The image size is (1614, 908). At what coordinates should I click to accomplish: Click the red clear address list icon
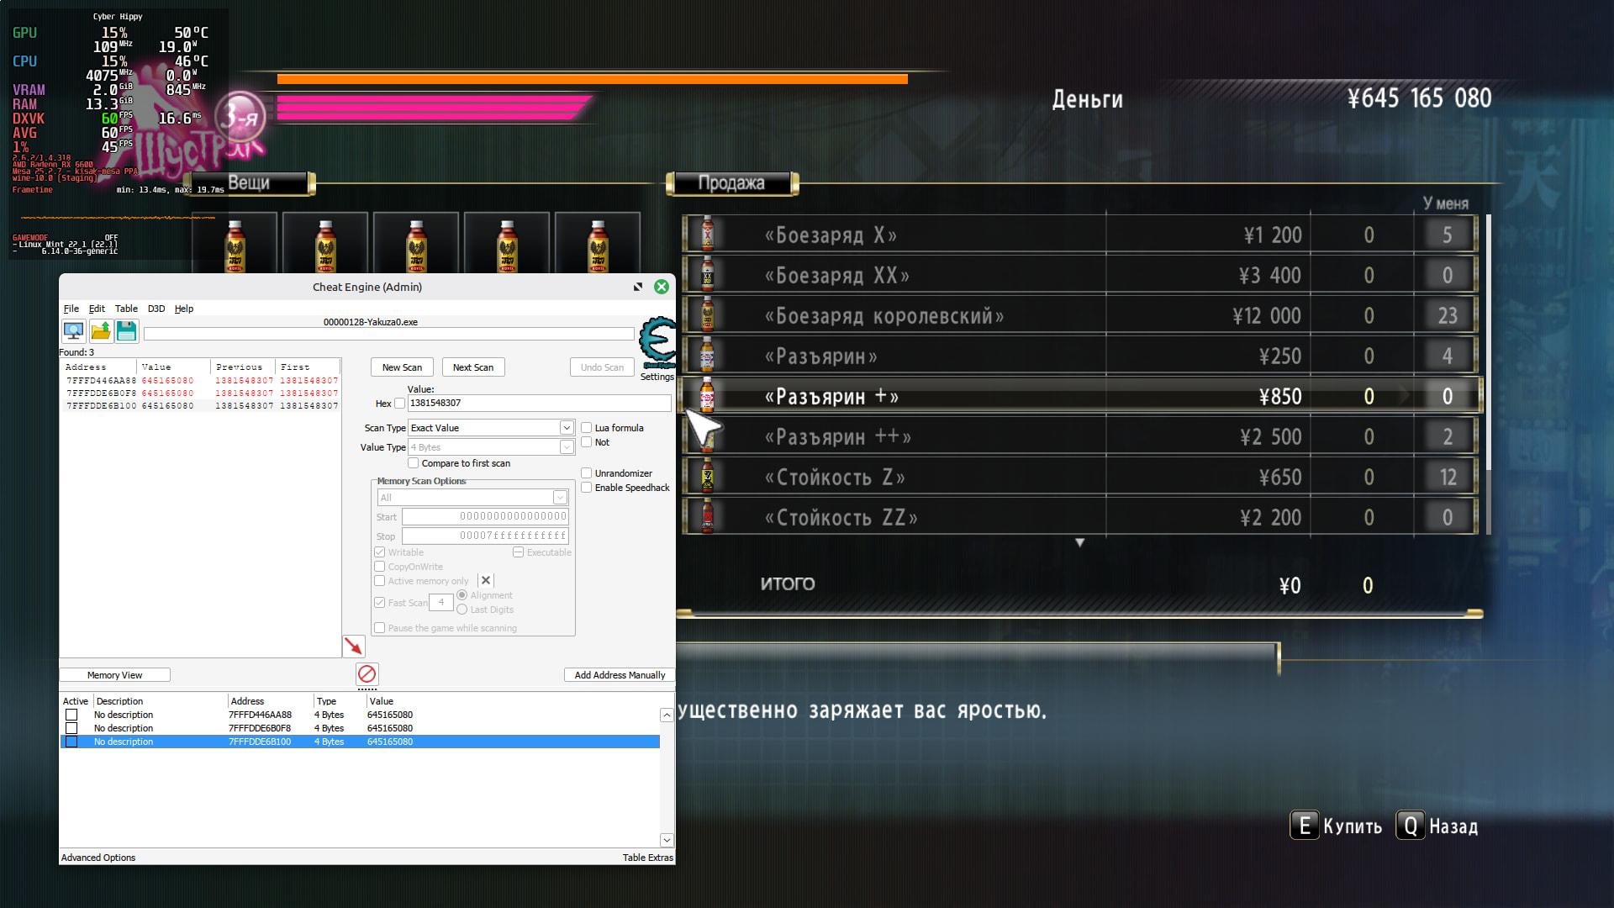(x=367, y=673)
